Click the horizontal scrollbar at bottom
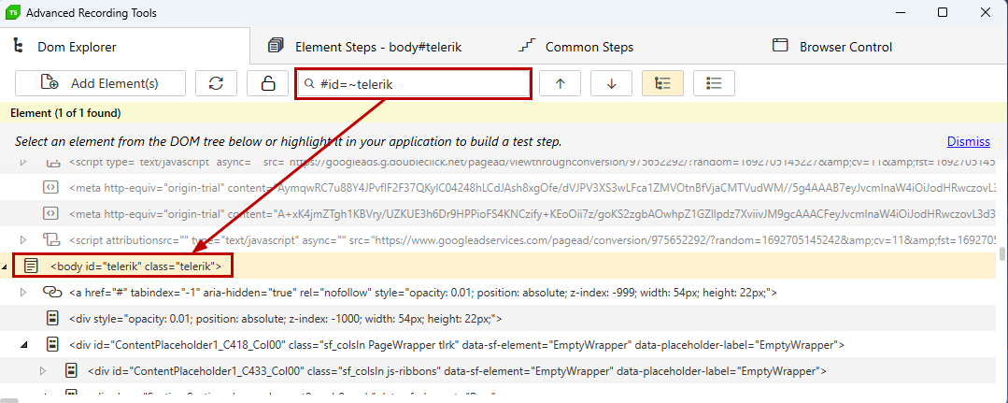1008x403 pixels. pyautogui.click(x=9, y=400)
